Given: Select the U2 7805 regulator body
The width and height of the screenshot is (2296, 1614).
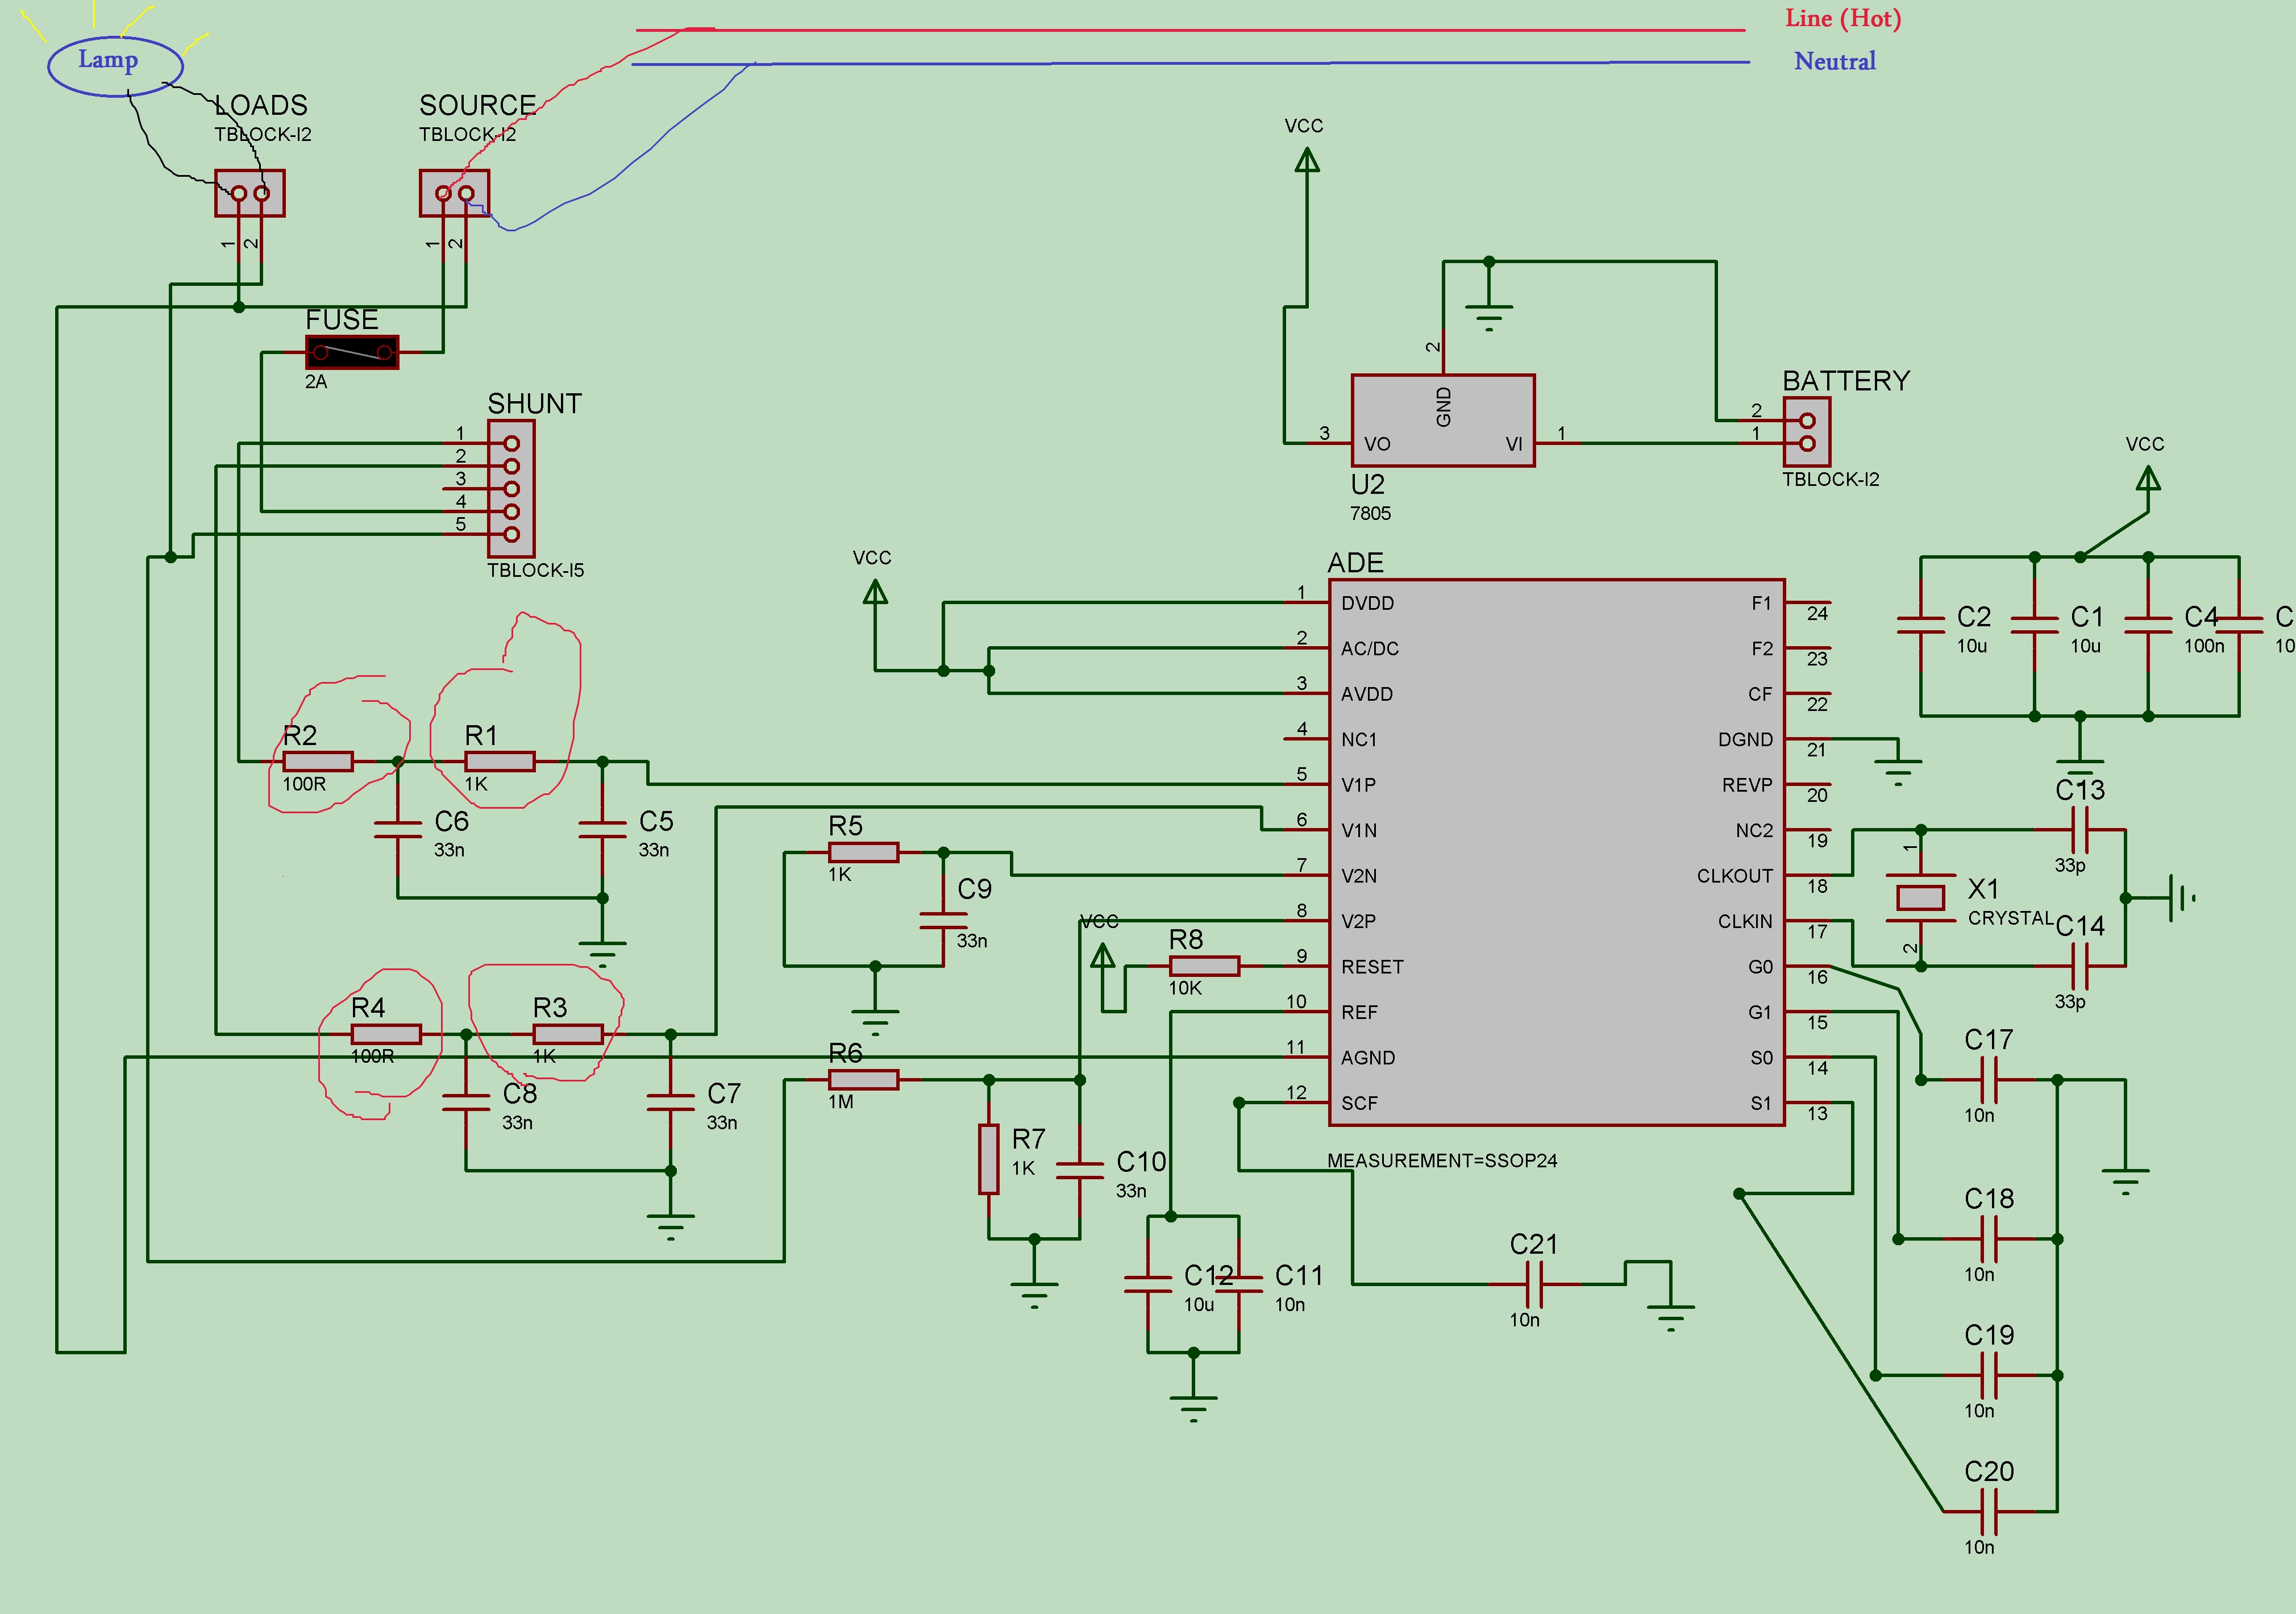Looking at the screenshot, I should 1443,420.
